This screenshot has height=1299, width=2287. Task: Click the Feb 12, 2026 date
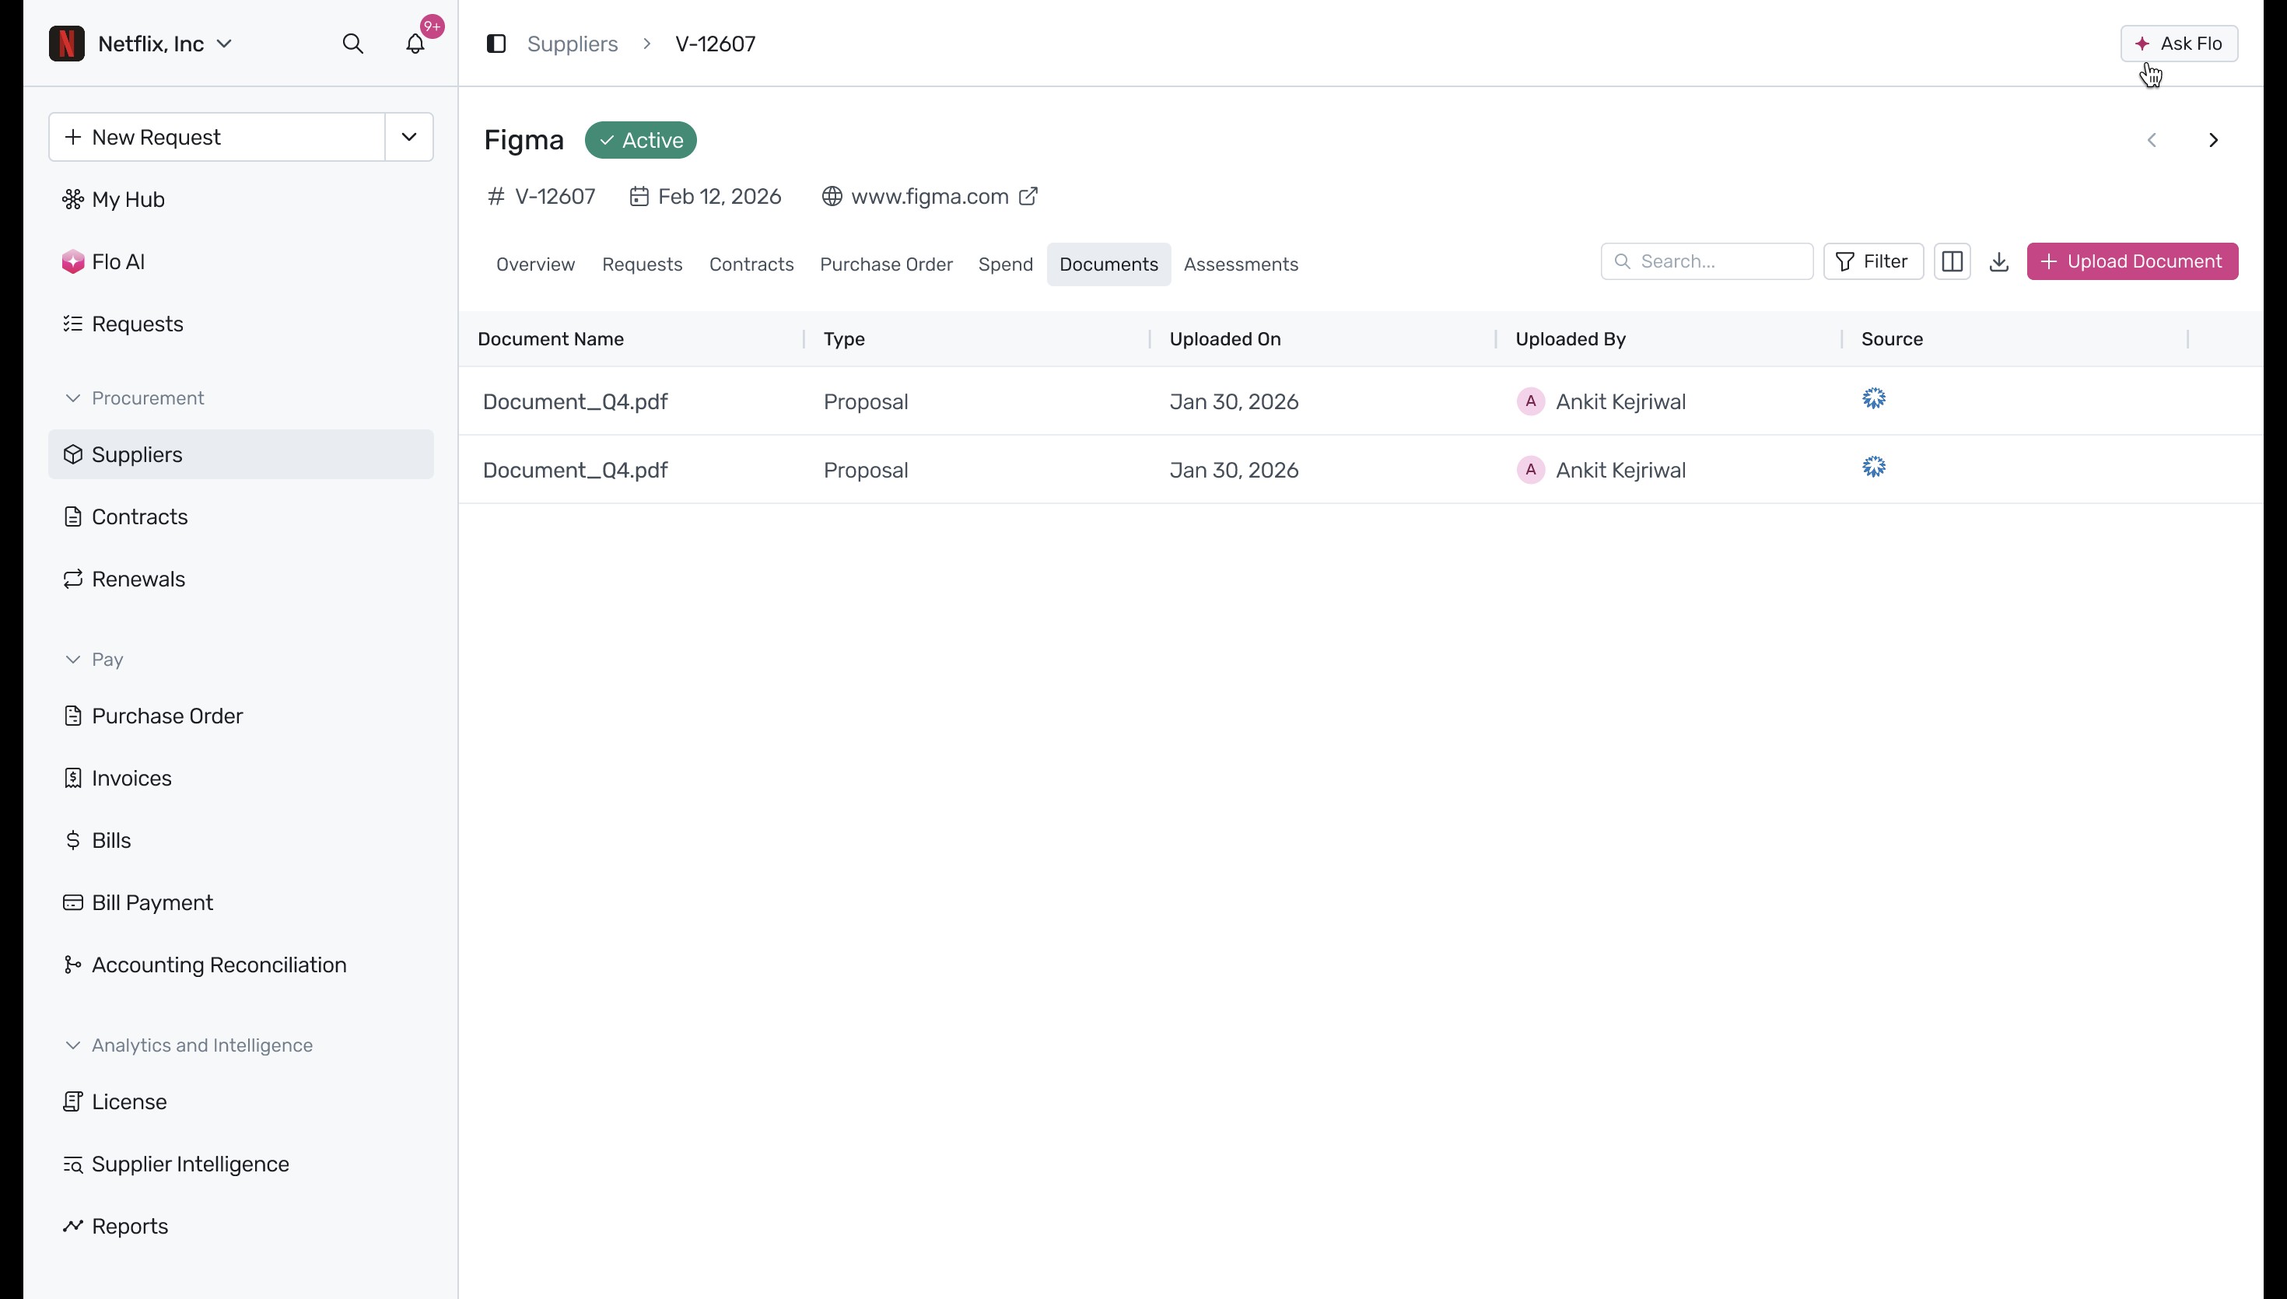719,196
